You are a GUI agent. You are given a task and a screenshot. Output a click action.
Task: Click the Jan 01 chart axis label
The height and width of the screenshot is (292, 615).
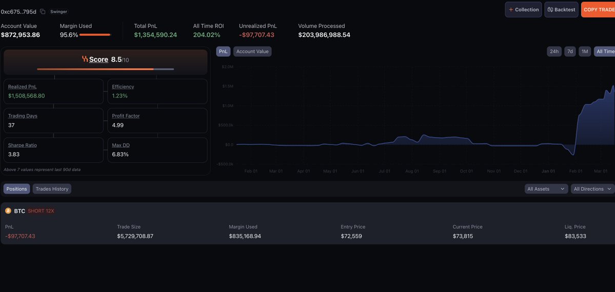[x=548, y=171]
